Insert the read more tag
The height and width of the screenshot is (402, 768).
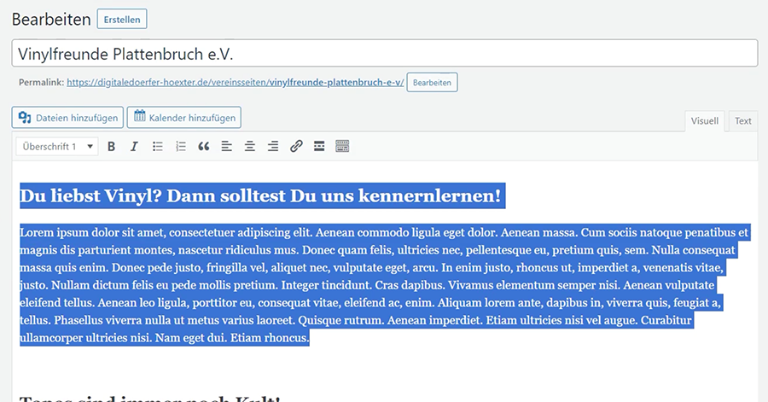[x=319, y=147]
